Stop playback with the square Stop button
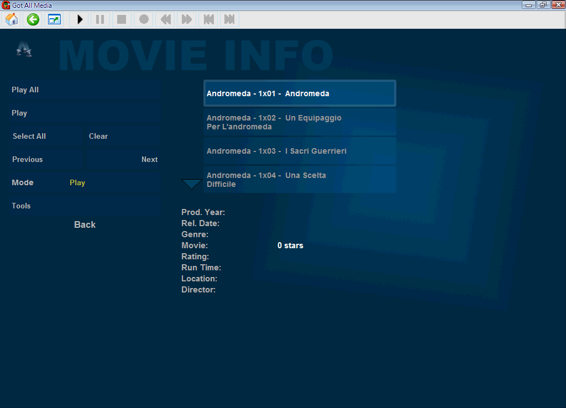The image size is (566, 408). click(122, 19)
